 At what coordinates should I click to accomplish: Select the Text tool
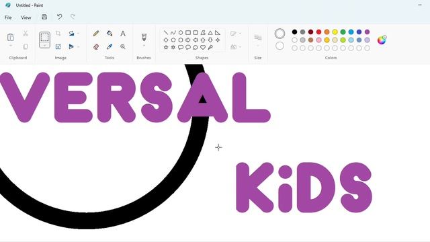123,34
